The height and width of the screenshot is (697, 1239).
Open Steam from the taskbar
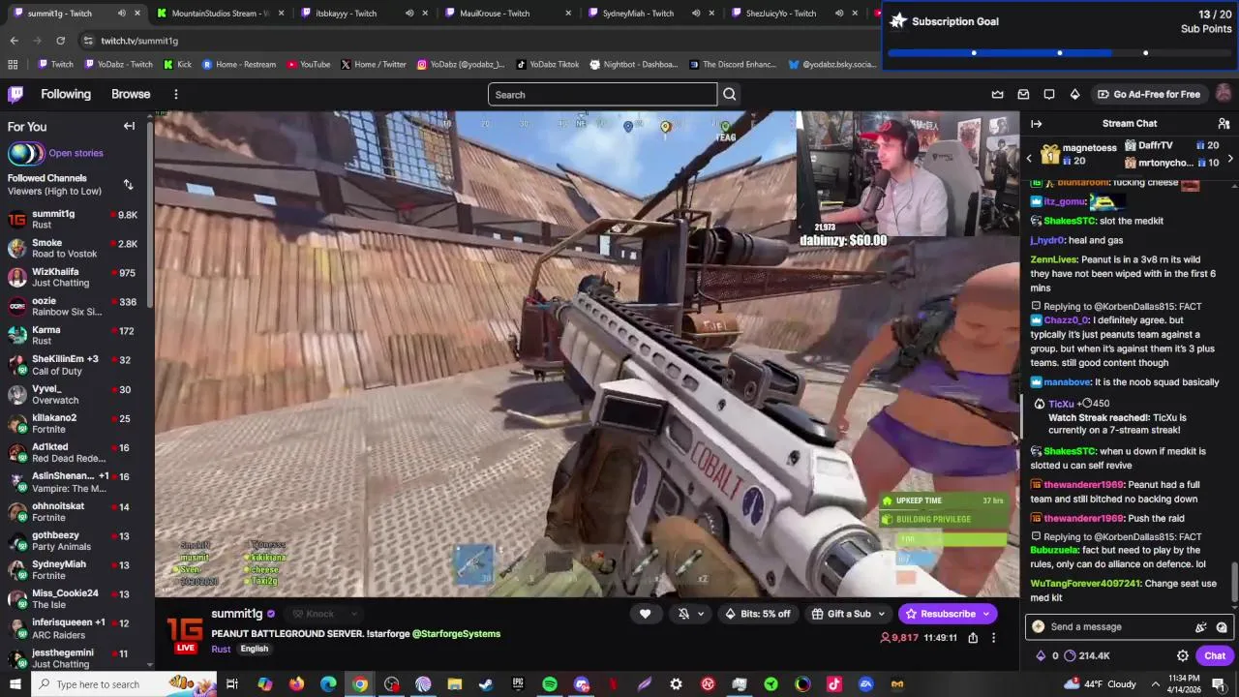click(x=486, y=684)
